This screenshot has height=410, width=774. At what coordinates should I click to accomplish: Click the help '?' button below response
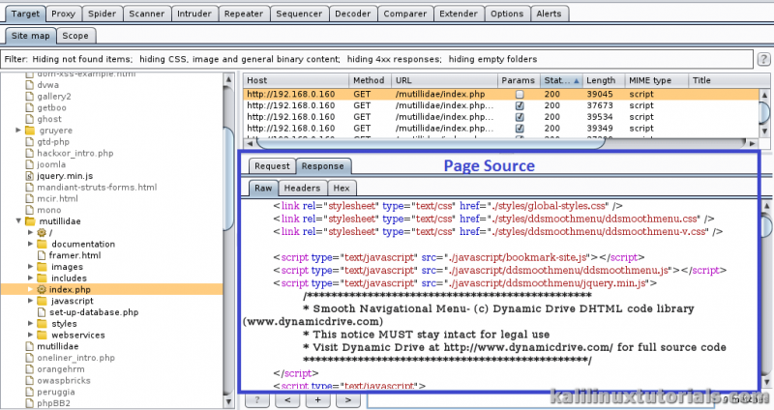255,397
